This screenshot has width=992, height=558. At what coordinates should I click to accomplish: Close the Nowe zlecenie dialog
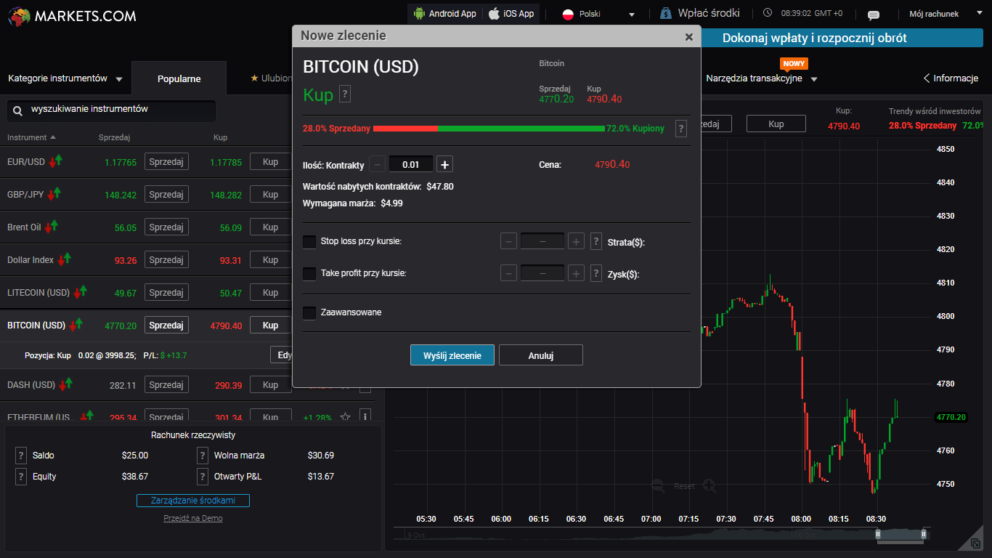click(688, 37)
